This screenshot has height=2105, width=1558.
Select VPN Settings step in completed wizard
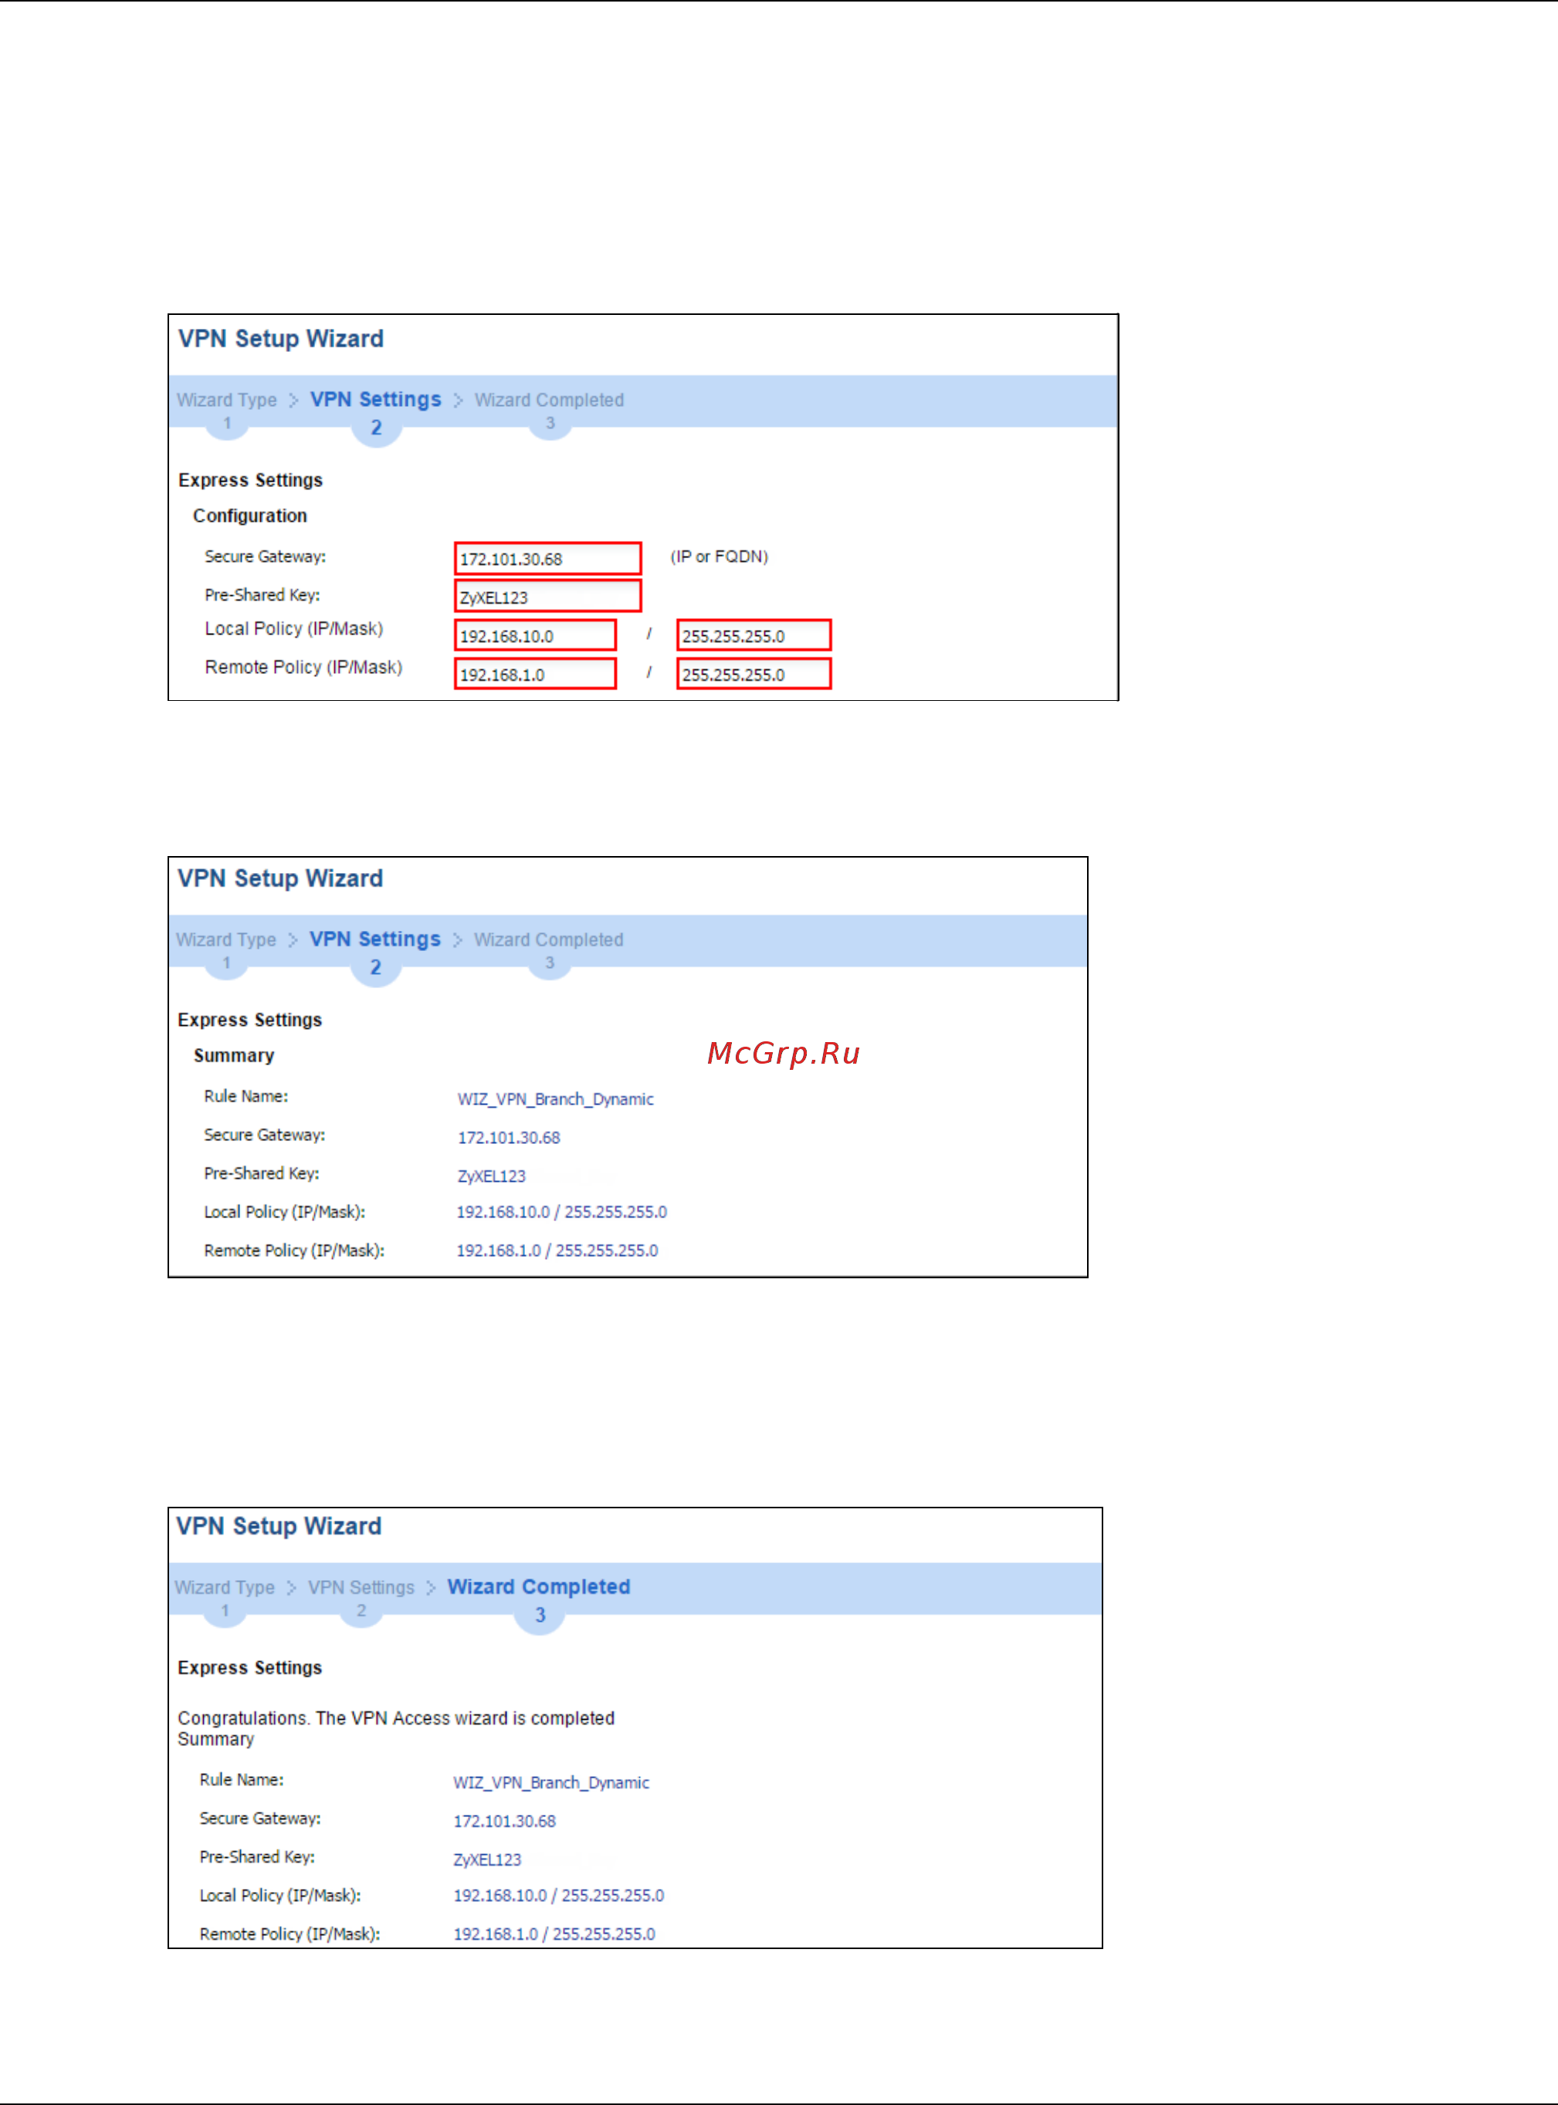361,1588
